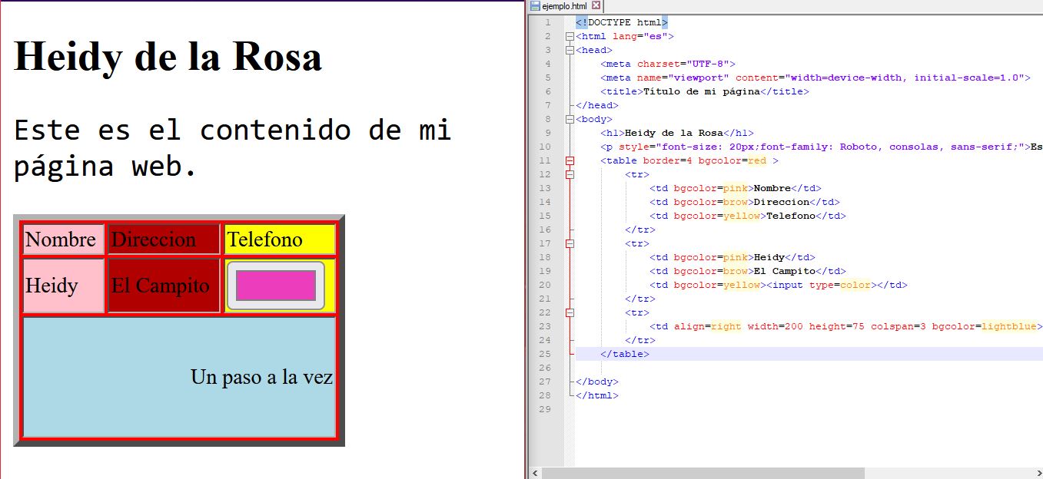Collapse the head section fold marker

click(x=570, y=50)
